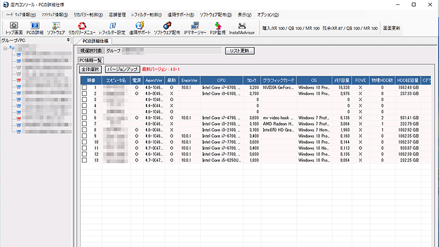439x247 pixels.
Task: Sort by the EnginVer column header
Action: [189, 80]
